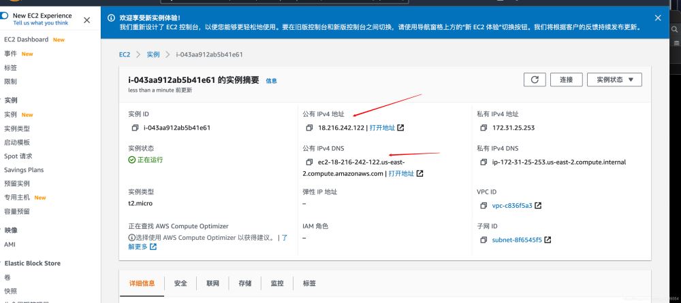Click the refresh button in instance summary

(535, 79)
